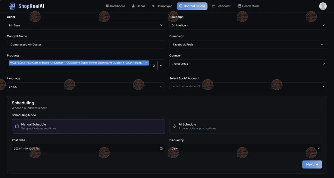This screenshot has width=334, height=178.
Task: Open the Dashboard page
Action: click(115, 6)
